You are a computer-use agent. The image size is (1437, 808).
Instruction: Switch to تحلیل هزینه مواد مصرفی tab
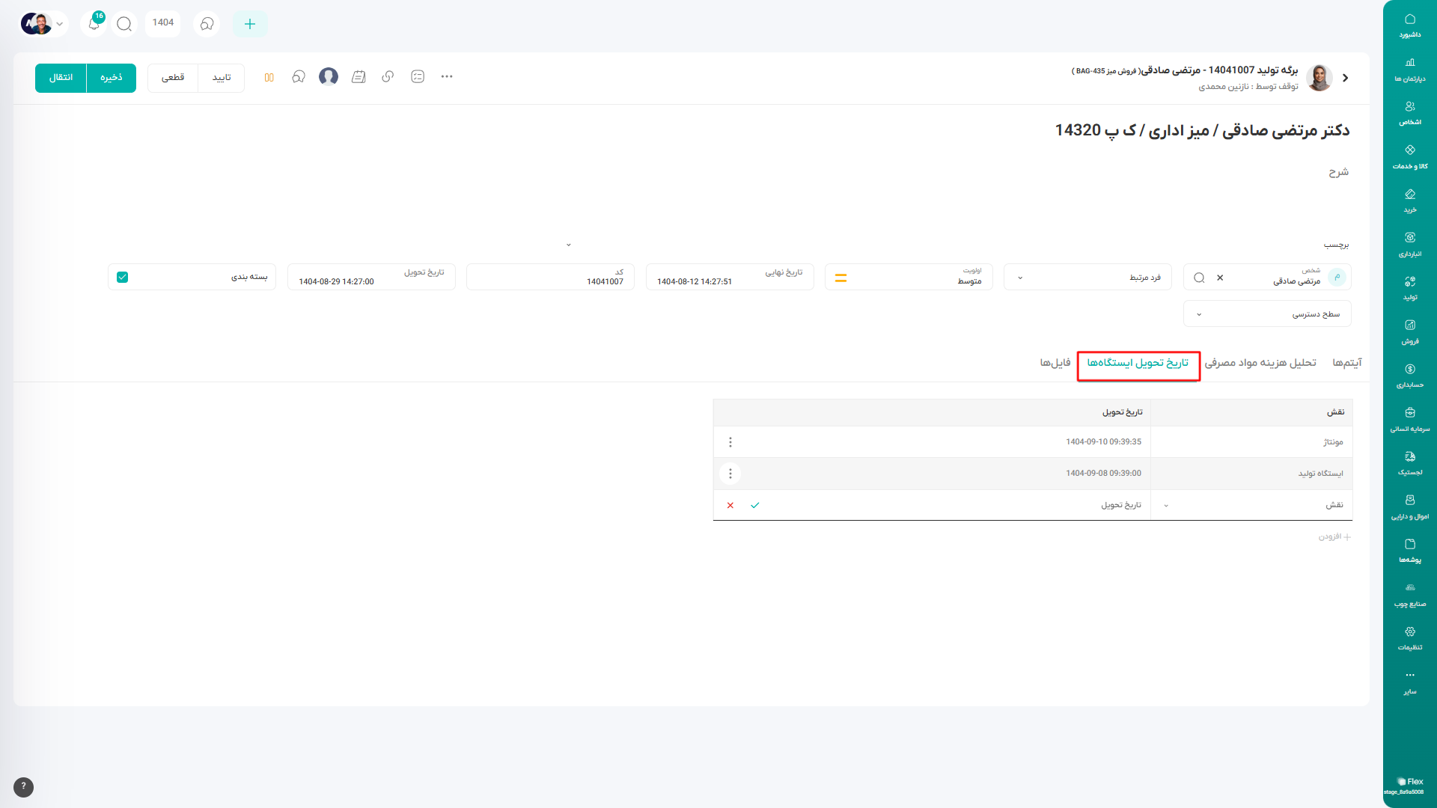[x=1260, y=363]
